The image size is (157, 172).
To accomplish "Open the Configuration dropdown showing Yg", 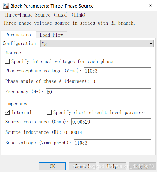I will [97, 44].
